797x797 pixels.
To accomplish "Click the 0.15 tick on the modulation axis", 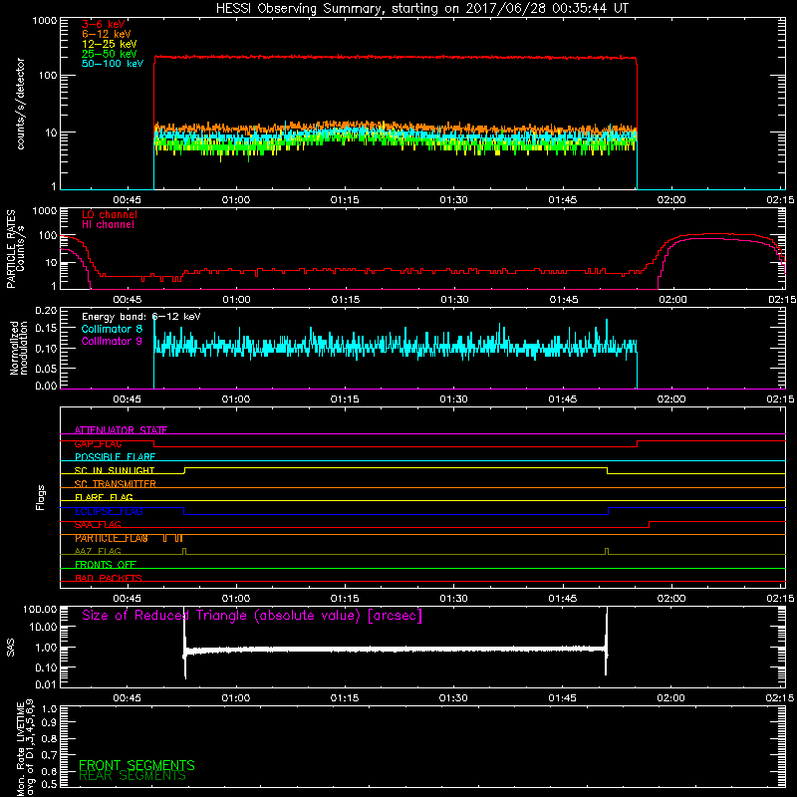I will coord(47,329).
